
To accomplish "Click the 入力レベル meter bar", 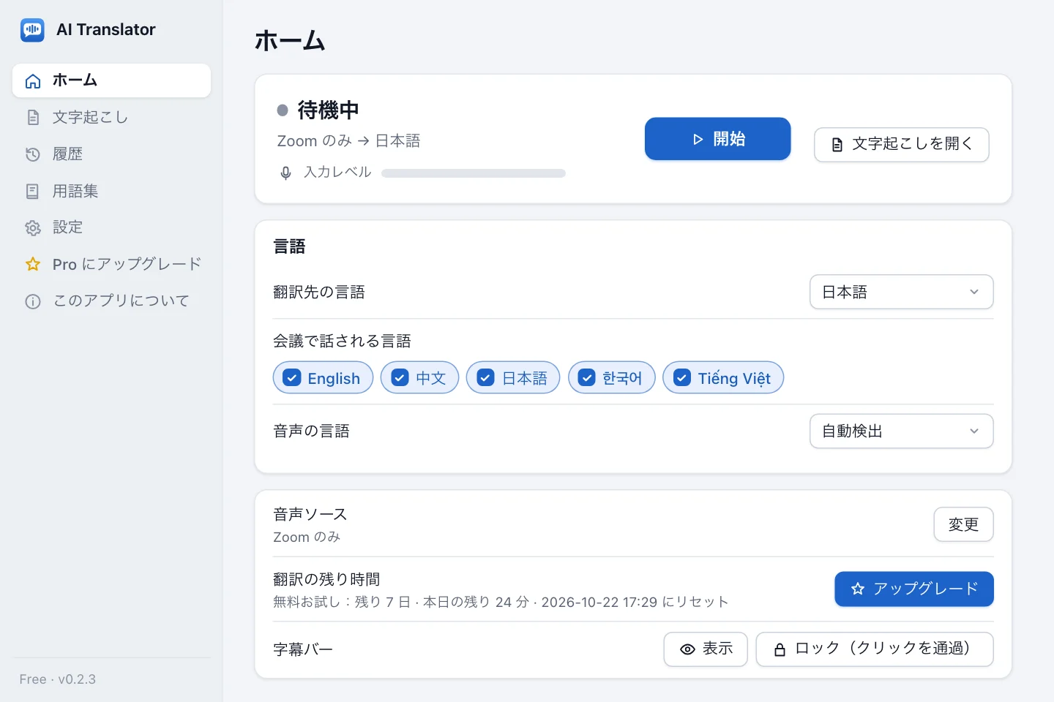I will point(474,173).
